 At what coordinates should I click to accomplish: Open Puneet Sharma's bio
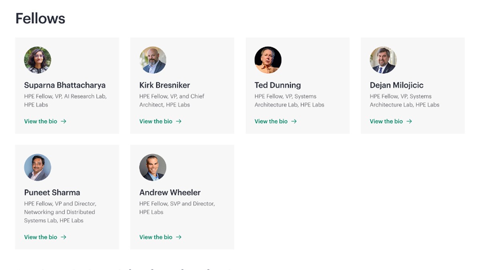click(40, 237)
